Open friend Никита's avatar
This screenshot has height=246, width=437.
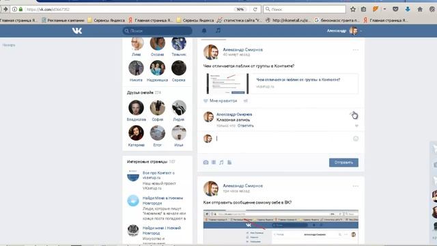click(x=136, y=68)
